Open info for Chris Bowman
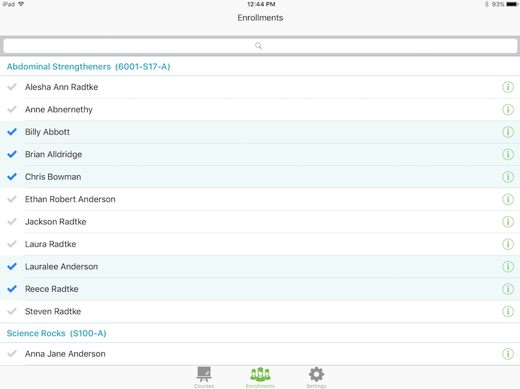 (x=508, y=176)
